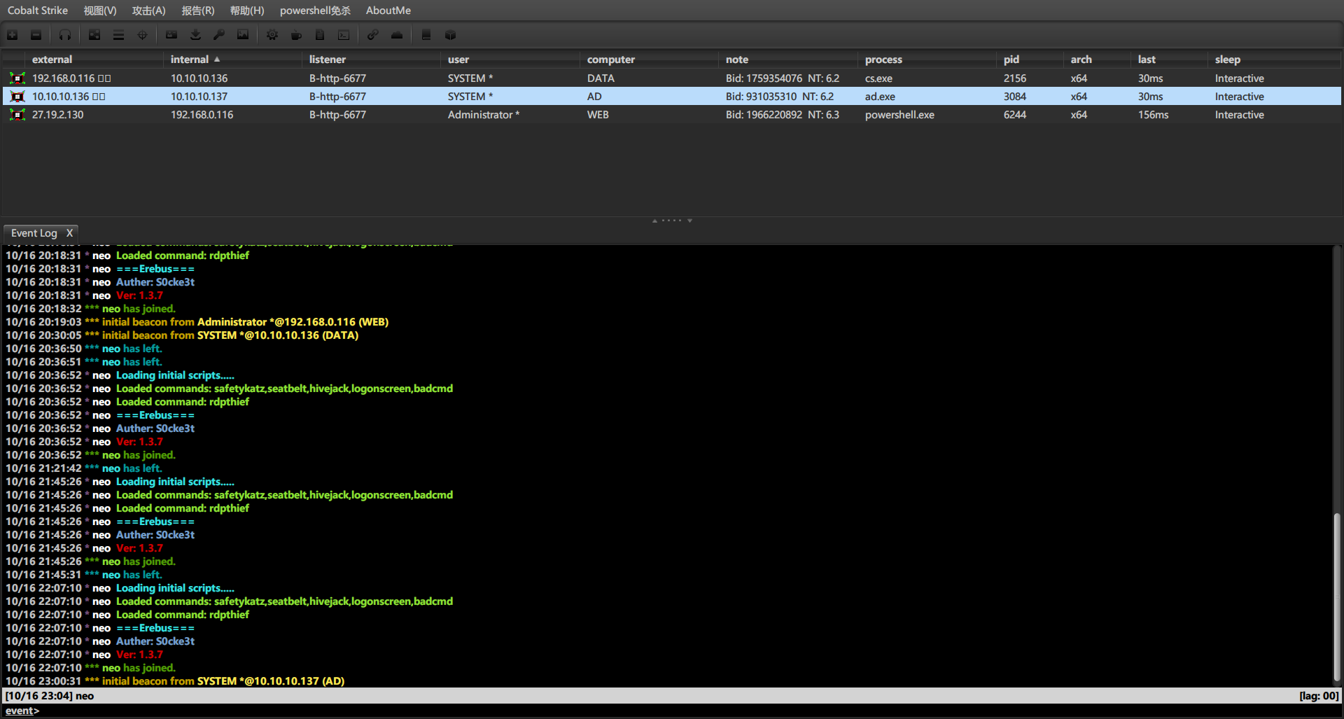Open the 报告(R) menu
Image resolution: width=1344 pixels, height=719 pixels.
point(198,11)
